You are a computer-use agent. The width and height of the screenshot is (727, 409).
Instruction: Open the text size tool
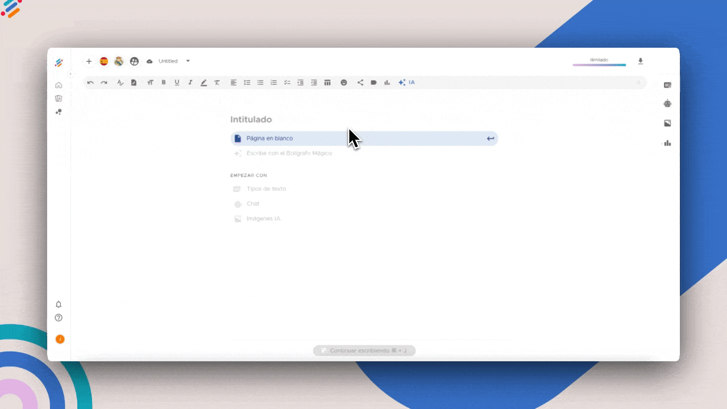[x=151, y=82]
